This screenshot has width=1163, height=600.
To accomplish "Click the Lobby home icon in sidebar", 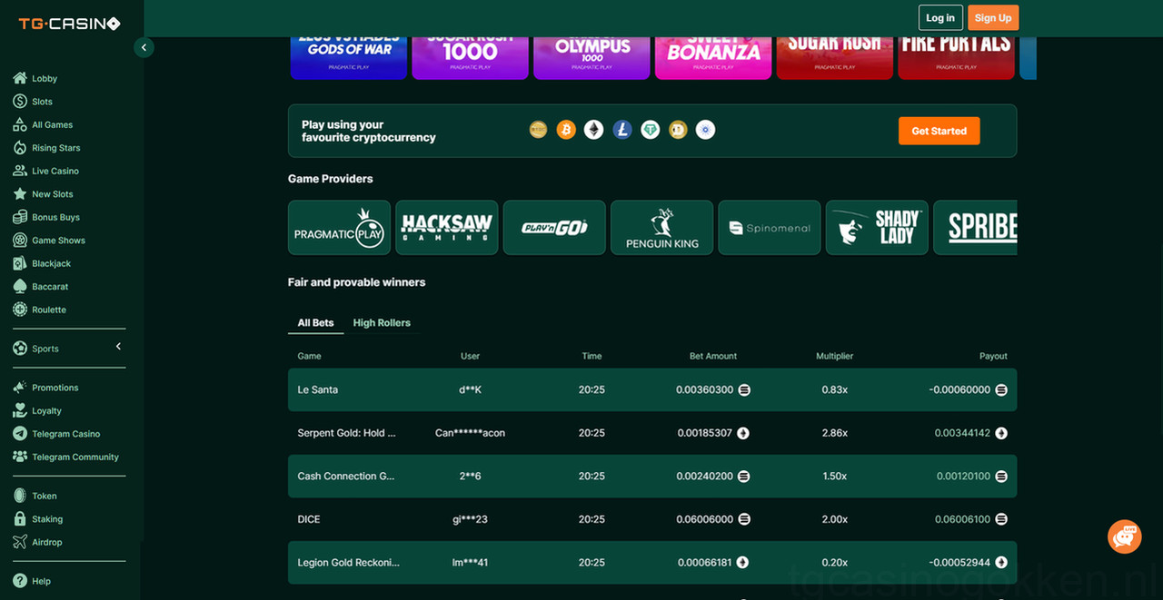I will pos(20,78).
